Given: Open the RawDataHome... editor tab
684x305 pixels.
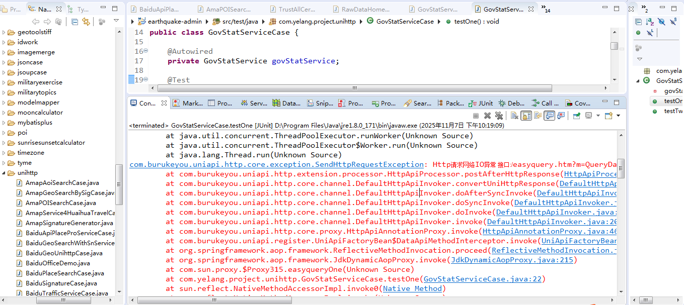Looking at the screenshot, I should point(360,9).
